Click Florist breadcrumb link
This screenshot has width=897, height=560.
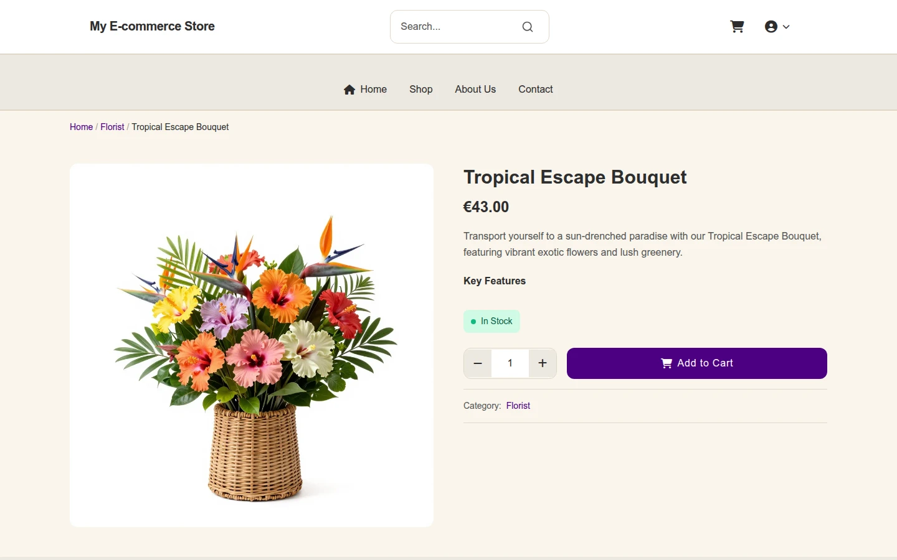[x=112, y=127]
